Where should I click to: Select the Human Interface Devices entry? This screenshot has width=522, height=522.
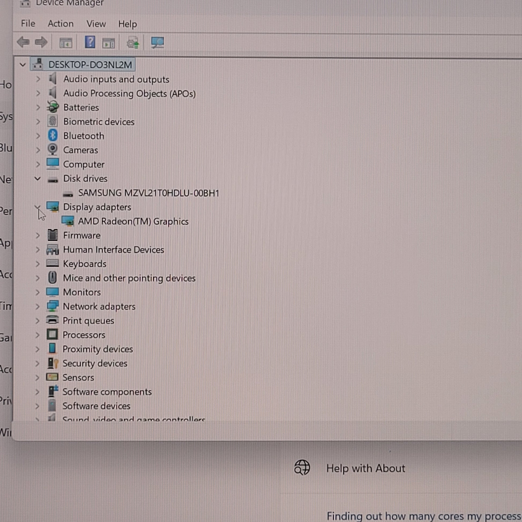tap(113, 250)
